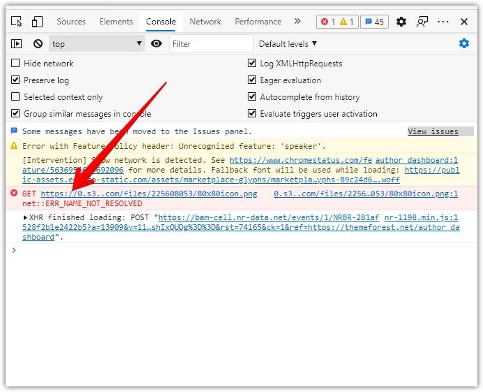483x392 pixels.
Task: Toggle device emulation toolbar icon
Action: (37, 22)
